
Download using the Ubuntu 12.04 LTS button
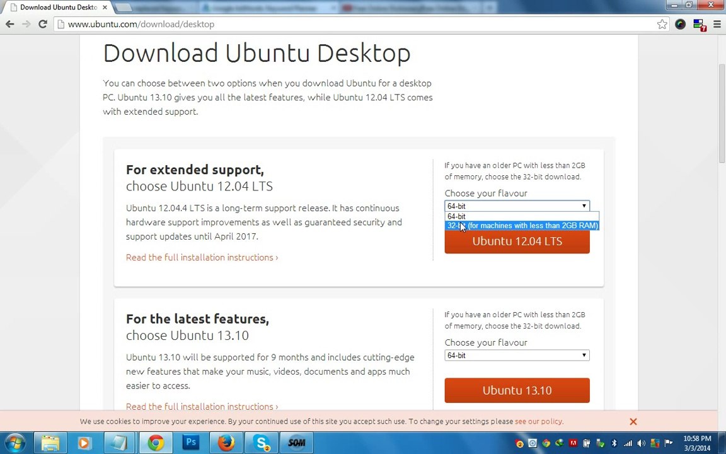point(517,242)
